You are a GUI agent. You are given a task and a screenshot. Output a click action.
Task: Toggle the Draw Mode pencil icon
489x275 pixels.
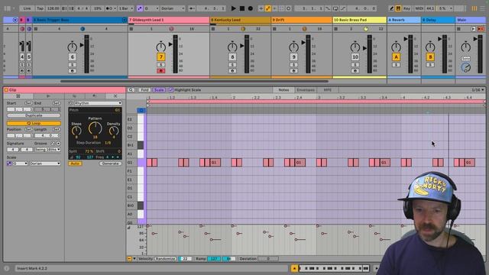(x=392, y=8)
